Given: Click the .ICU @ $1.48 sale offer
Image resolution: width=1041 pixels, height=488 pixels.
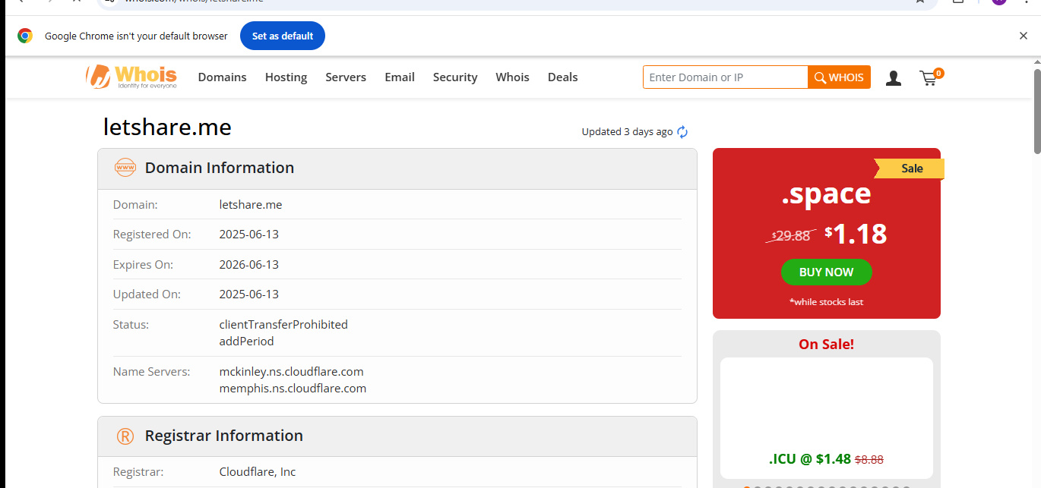Looking at the screenshot, I should [826, 459].
